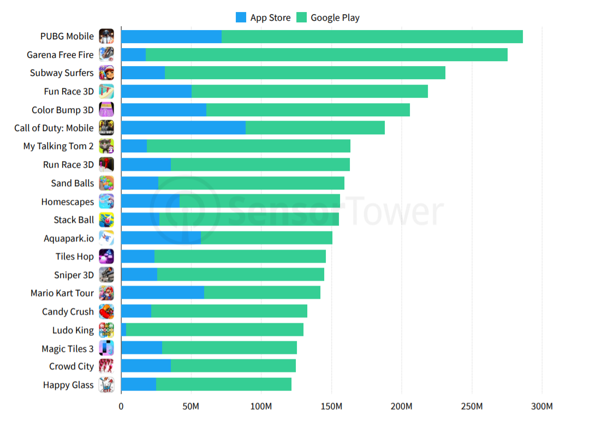Toggle the App Store legend swatch
Screen dimensions: 614x421
(x=241, y=17)
